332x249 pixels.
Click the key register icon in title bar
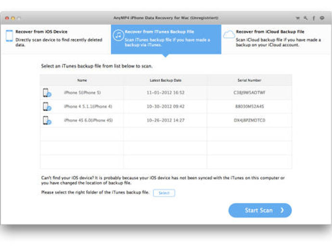click(x=306, y=18)
